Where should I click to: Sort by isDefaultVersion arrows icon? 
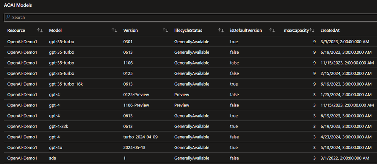click(272, 31)
